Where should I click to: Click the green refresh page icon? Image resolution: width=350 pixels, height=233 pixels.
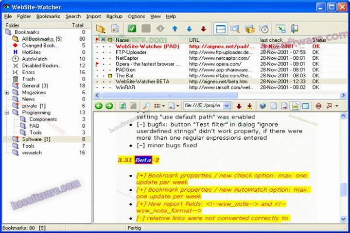(x=122, y=106)
